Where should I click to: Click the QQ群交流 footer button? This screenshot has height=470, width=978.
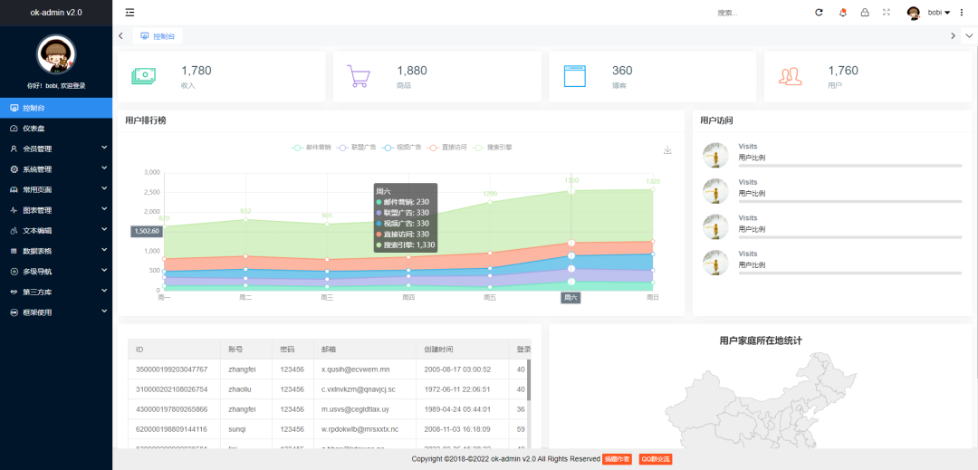654,459
